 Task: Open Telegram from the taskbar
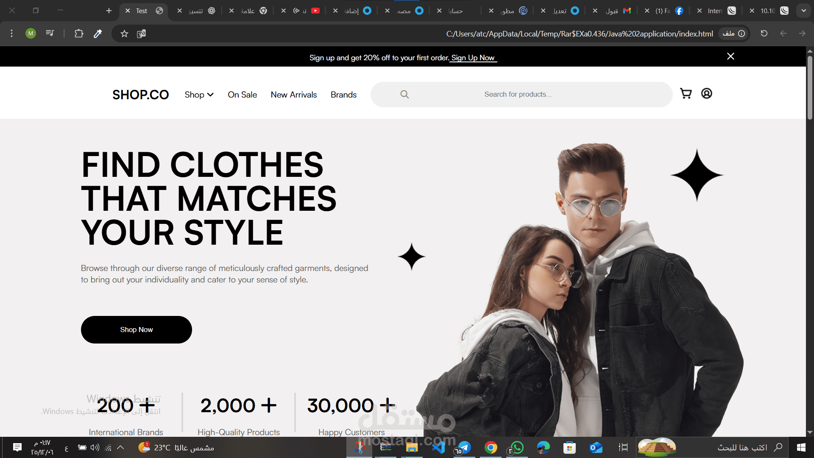464,447
